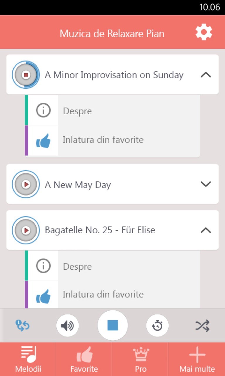Collapse A Minor Improvisation on Sunday details
The height and width of the screenshot is (376, 225).
(x=206, y=75)
